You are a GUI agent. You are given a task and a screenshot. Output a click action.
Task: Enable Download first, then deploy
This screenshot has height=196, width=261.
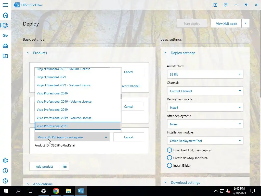(x=169, y=150)
